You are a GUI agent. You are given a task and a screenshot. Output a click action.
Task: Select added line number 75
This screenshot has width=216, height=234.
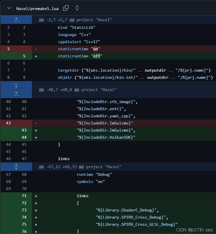tap(24, 224)
